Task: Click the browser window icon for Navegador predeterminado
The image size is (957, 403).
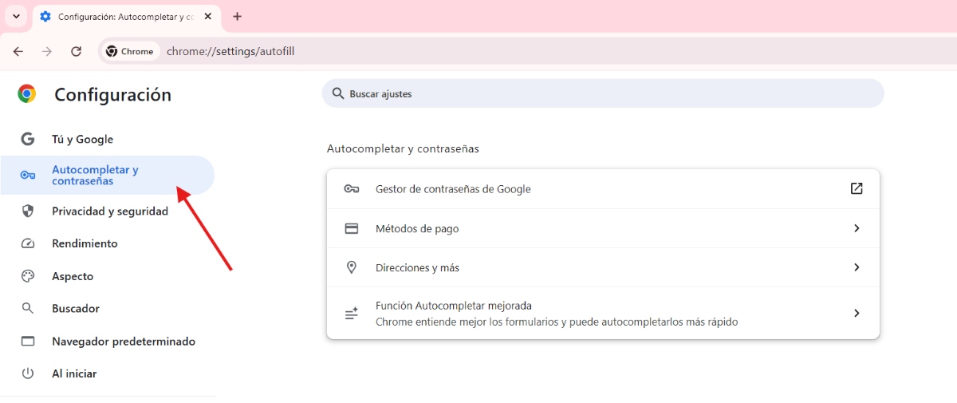Action: coord(28,341)
